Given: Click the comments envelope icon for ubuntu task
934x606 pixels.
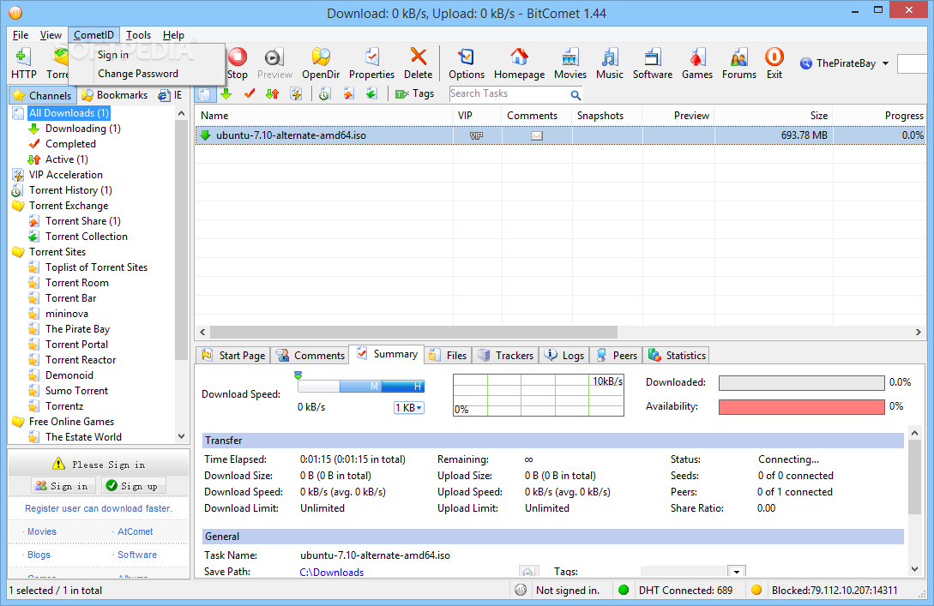Looking at the screenshot, I should coord(537,135).
